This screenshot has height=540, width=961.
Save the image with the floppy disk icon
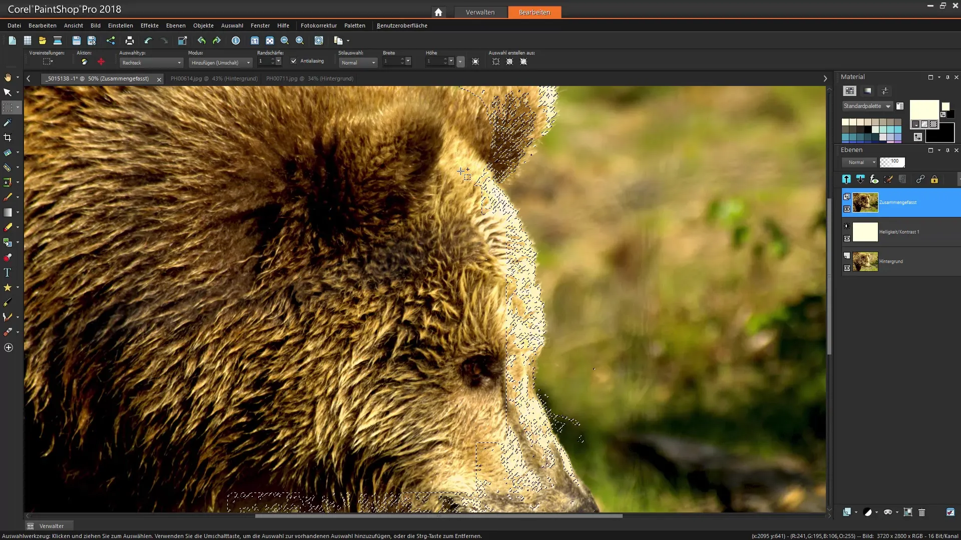coord(77,40)
